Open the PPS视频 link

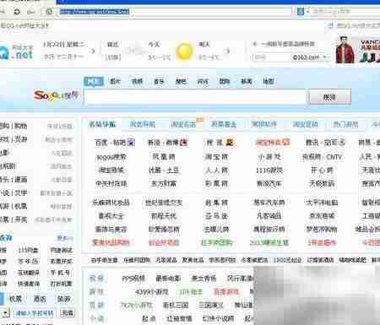pos(133,279)
